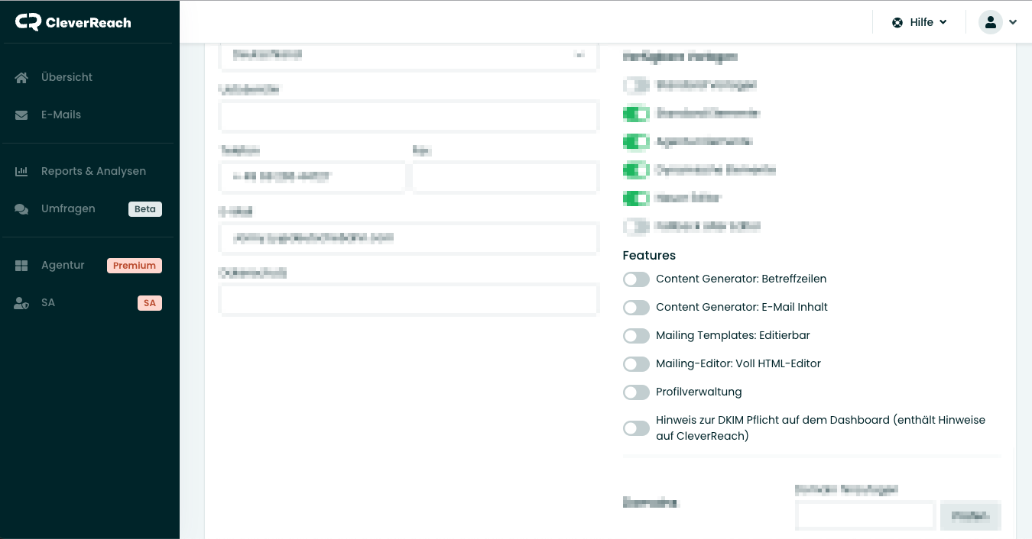
Task: Expand the Hilfe dropdown menu
Action: [x=921, y=23]
